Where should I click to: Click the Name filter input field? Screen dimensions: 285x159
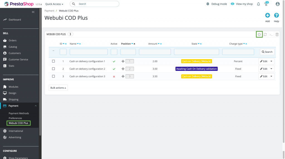[89, 52]
